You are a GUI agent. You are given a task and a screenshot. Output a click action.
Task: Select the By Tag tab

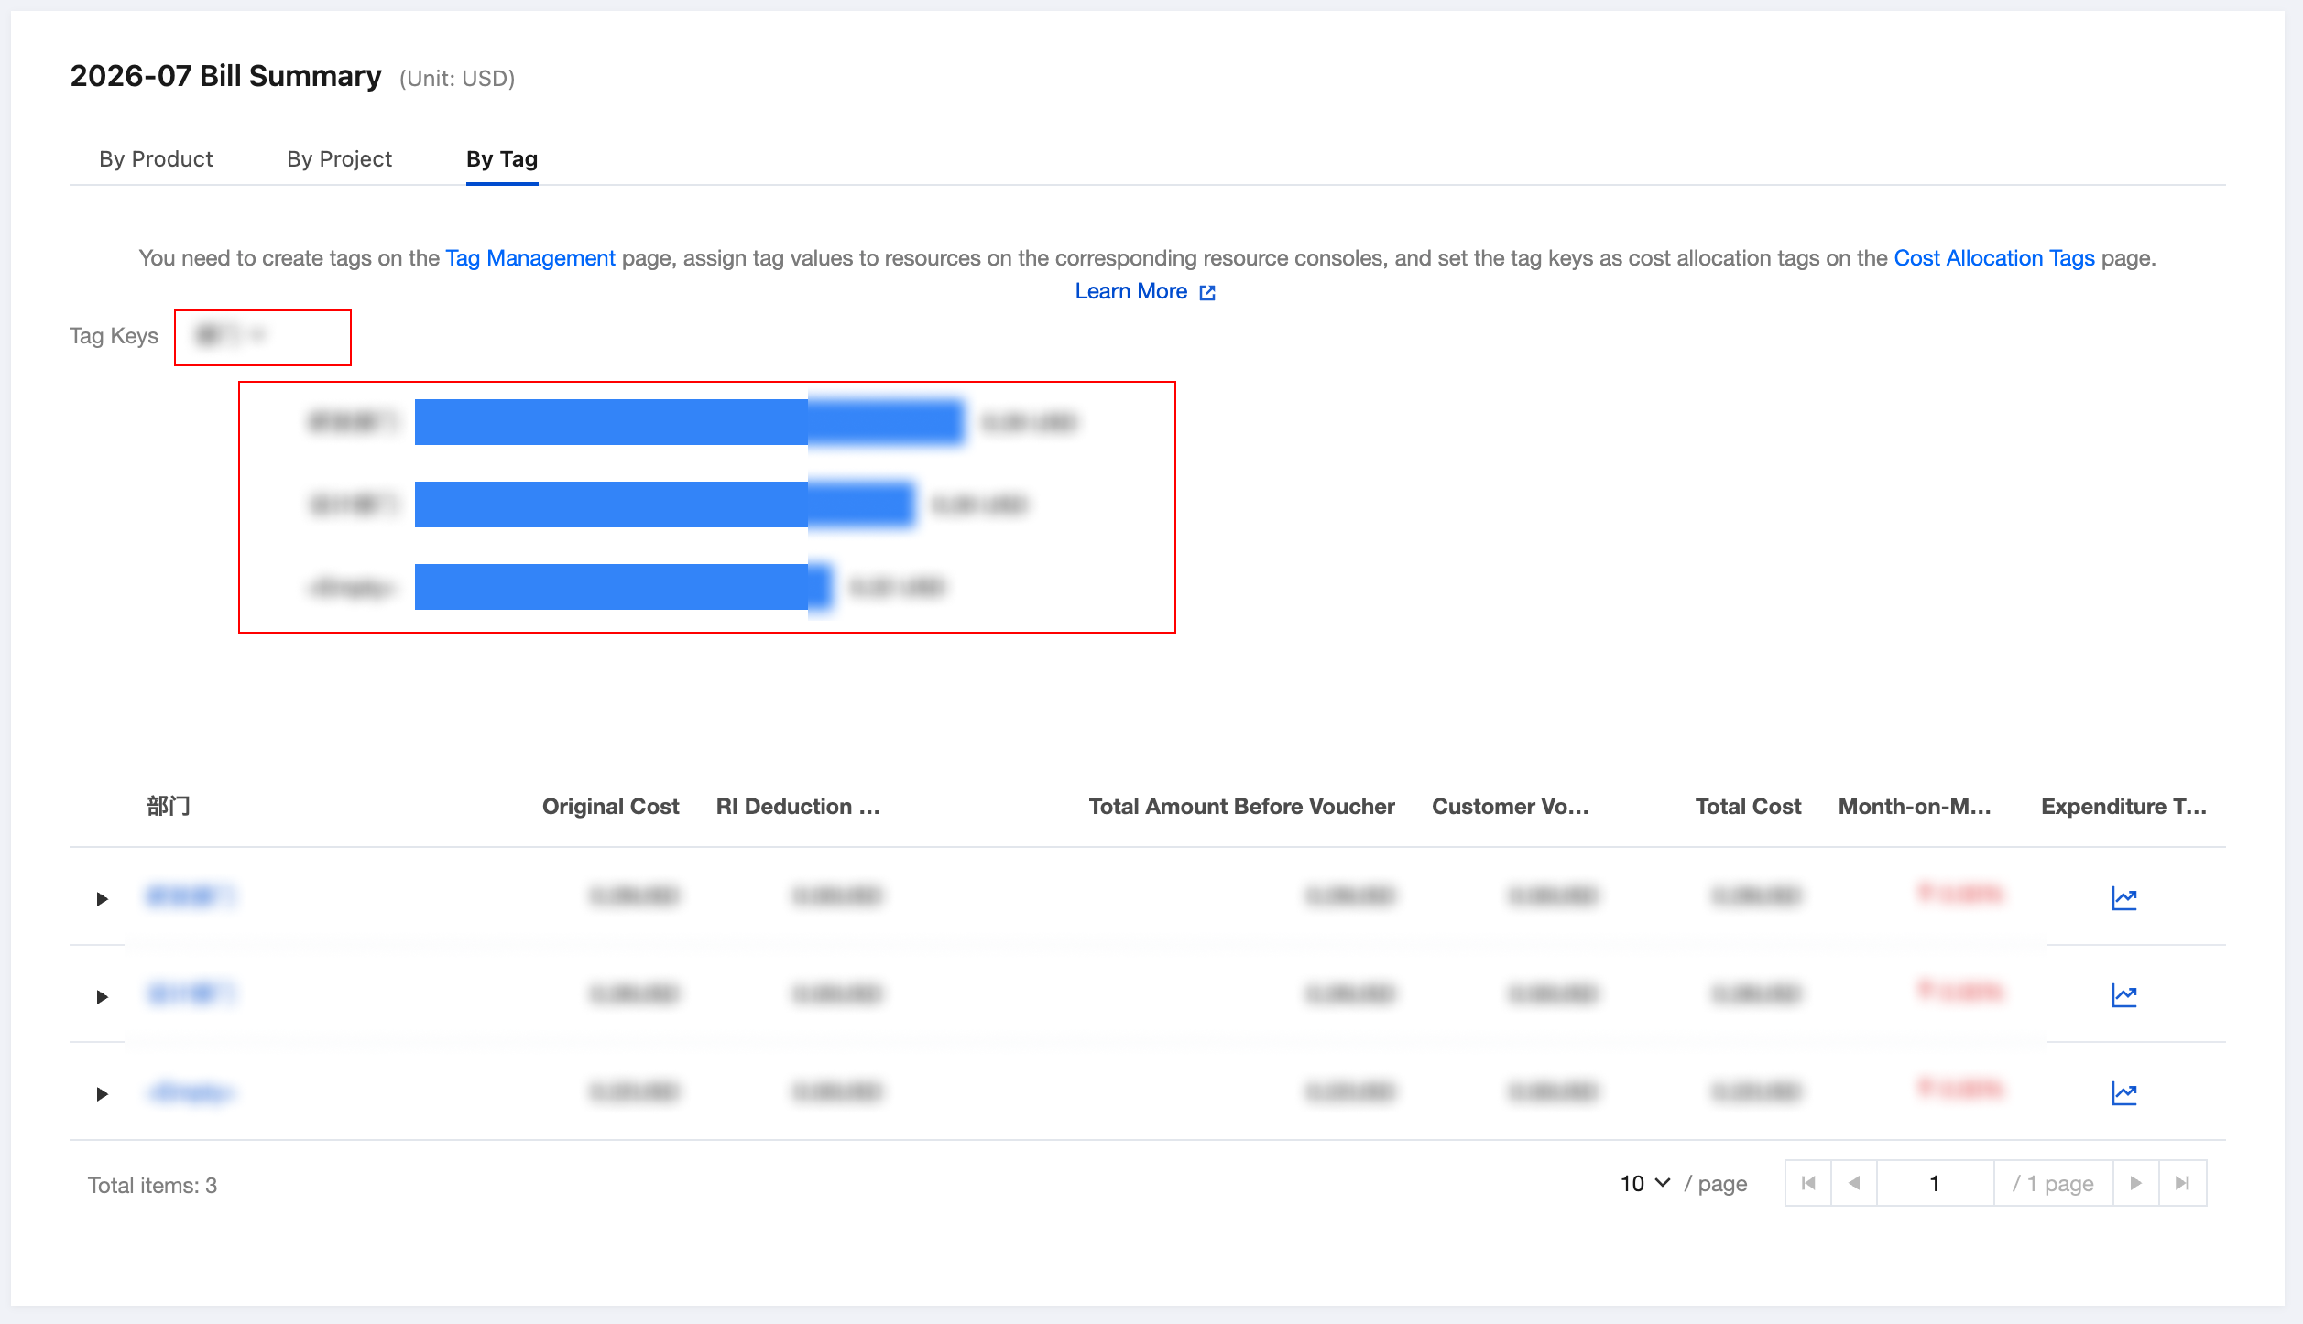tap(502, 159)
